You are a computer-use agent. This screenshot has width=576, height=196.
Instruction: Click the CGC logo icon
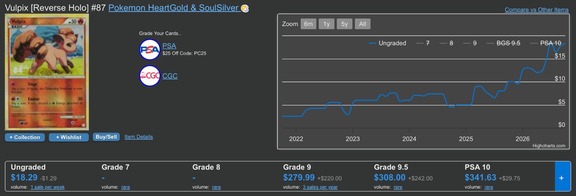click(149, 76)
